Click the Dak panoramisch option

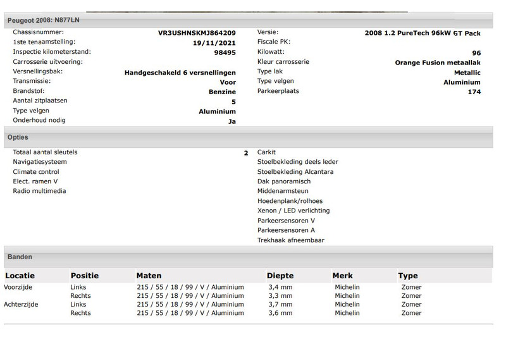click(x=284, y=181)
